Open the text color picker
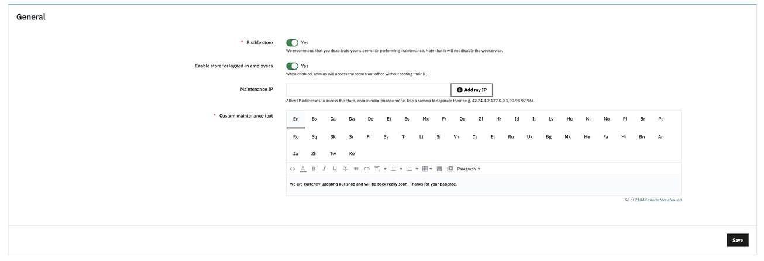Viewport: 764px width, 261px height. 303,169
